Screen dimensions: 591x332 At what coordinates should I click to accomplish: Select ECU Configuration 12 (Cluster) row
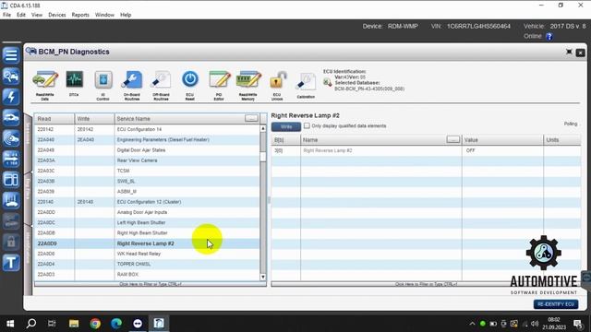(x=147, y=202)
